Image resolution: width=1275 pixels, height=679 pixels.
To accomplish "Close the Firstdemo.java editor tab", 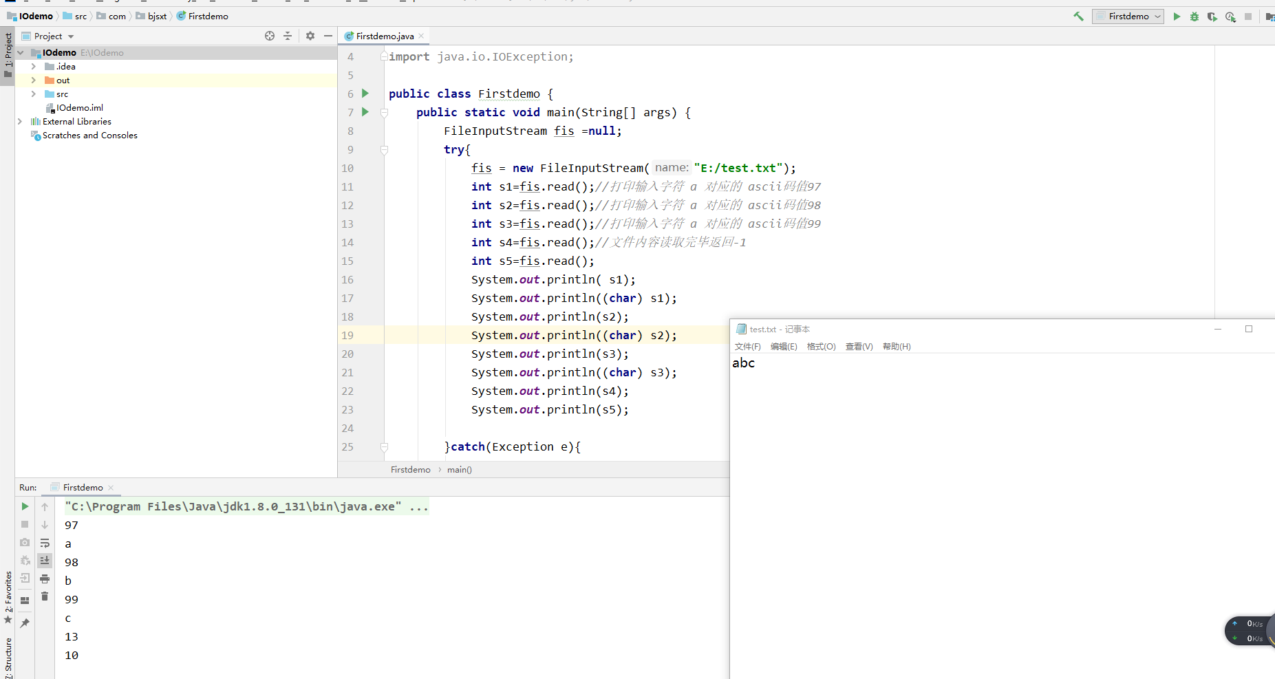I will [421, 36].
